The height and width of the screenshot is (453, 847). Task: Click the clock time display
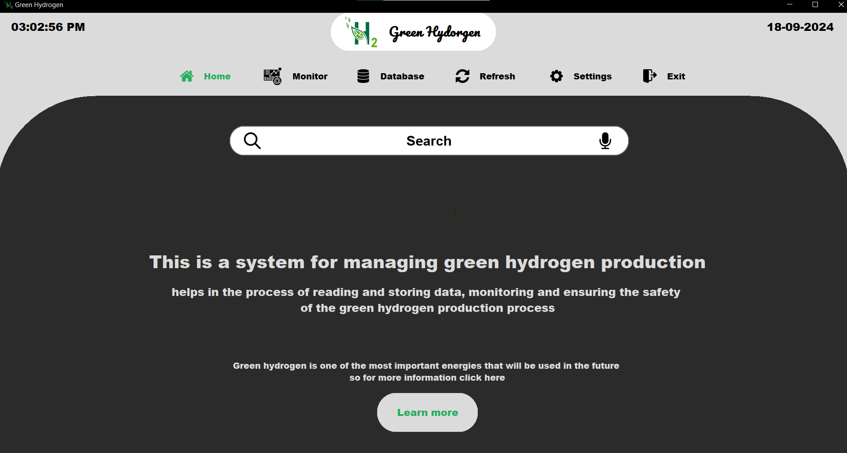coord(48,27)
